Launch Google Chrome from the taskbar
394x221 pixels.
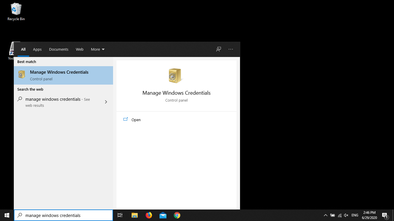[177, 215]
